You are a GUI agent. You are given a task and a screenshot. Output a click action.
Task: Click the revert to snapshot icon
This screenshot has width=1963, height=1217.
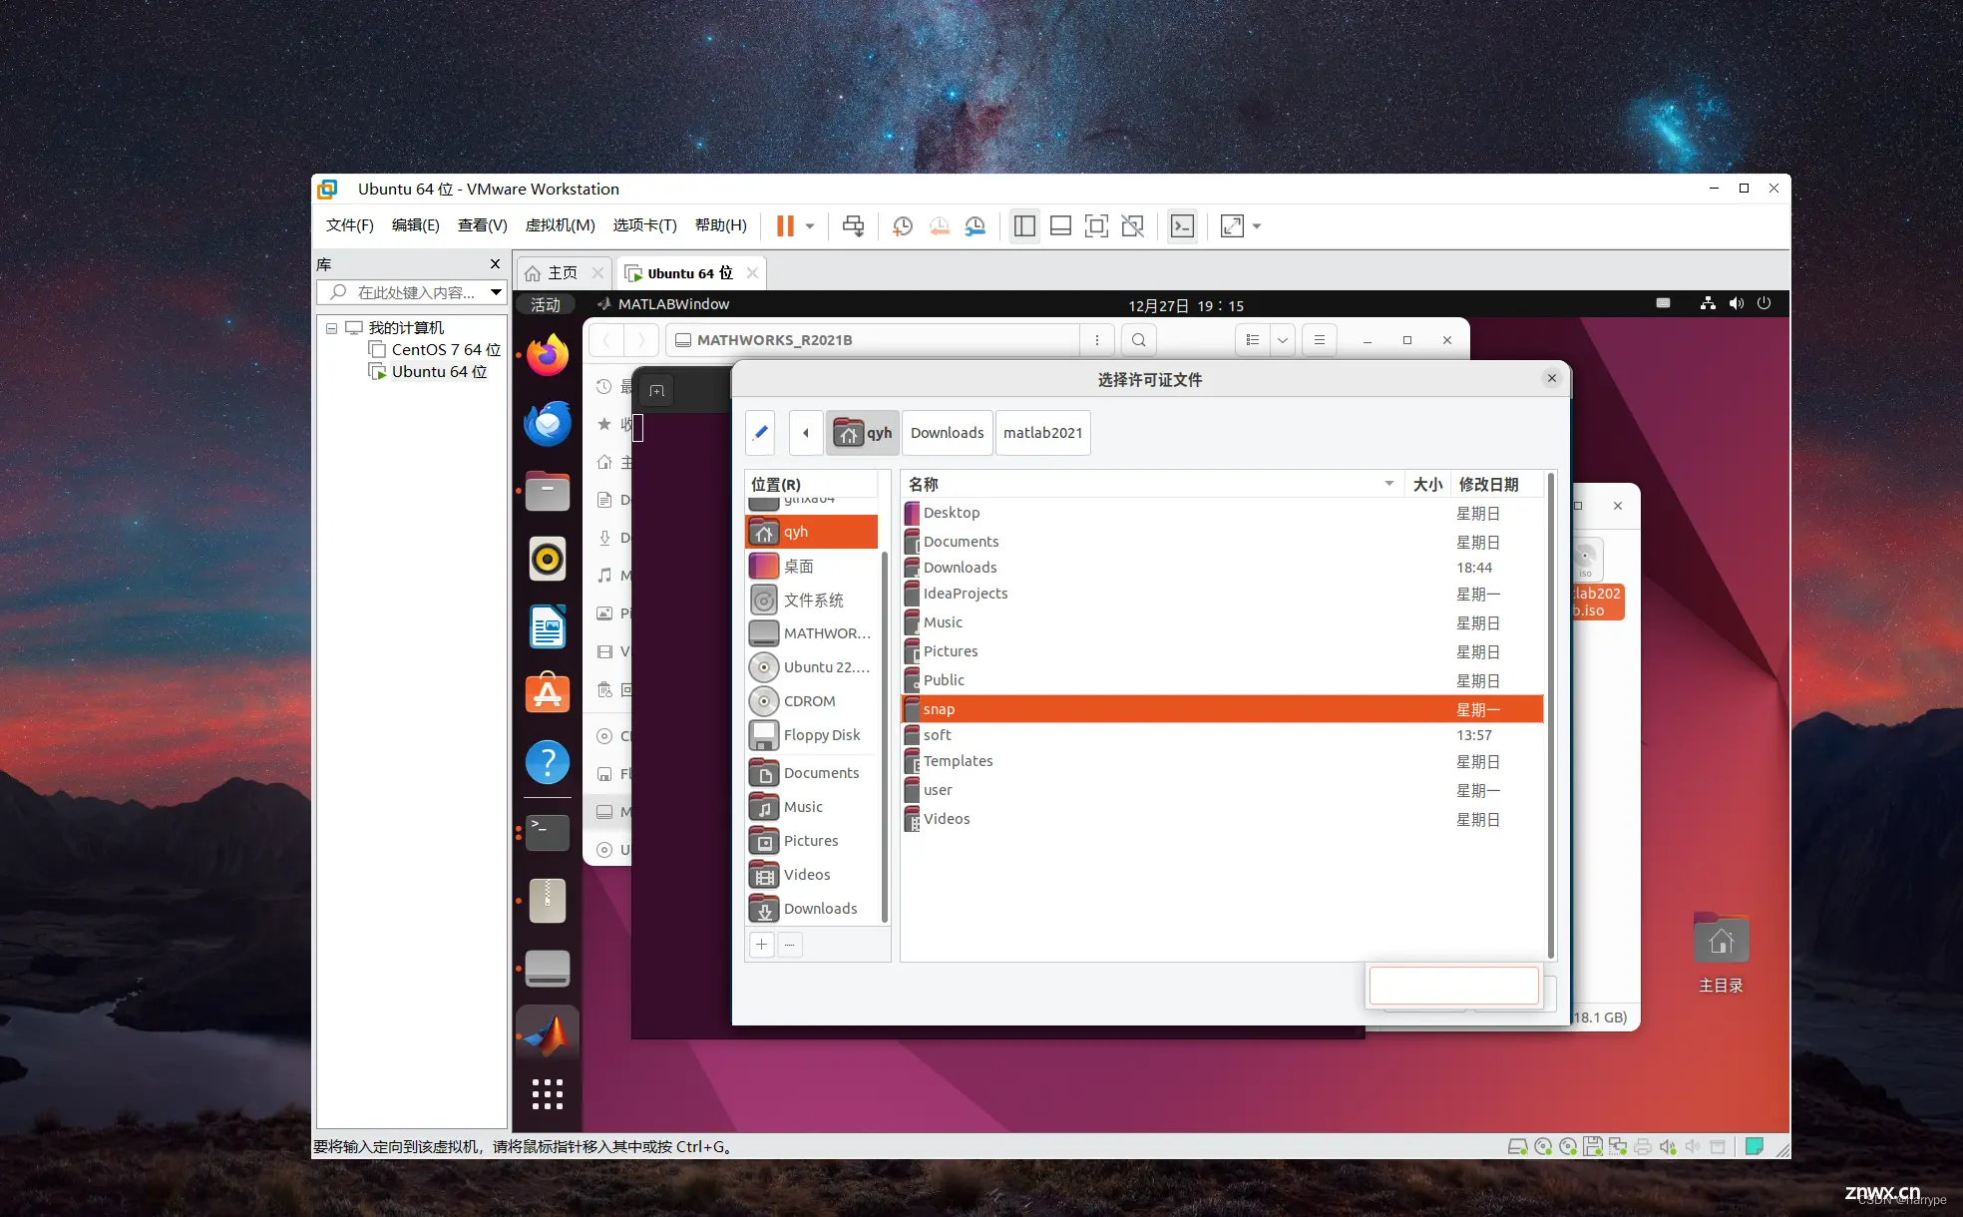pyautogui.click(x=940, y=226)
